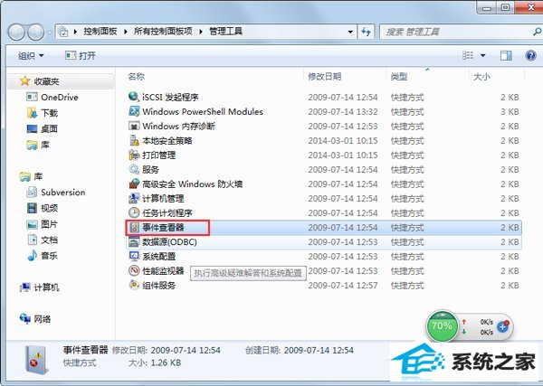
Task: Open the 文档 library
Action: click(43, 240)
